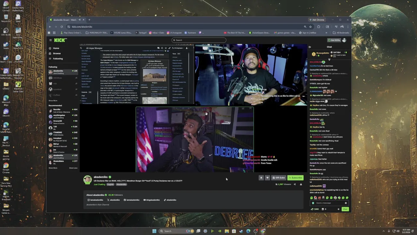Viewport: 417px width, 235px height.
Task: Bookmark this page with star icon
Action: tap(310, 27)
